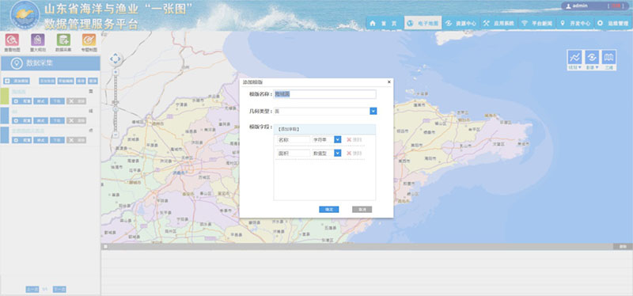
Task: Click the zoom-in button on map slider
Action: click(116, 72)
